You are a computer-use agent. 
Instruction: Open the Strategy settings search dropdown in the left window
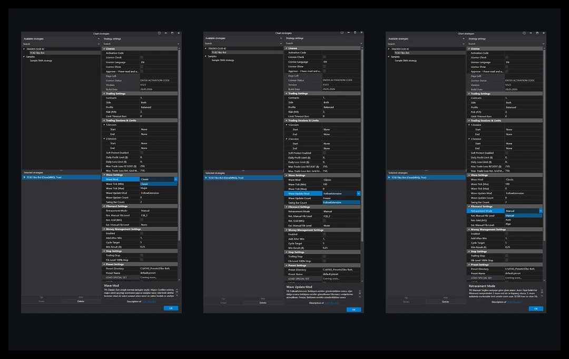pos(179,44)
